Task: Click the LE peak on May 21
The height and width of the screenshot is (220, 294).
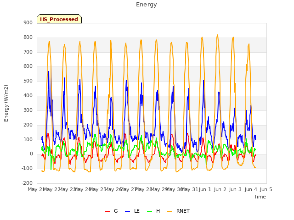Action: 49,71
